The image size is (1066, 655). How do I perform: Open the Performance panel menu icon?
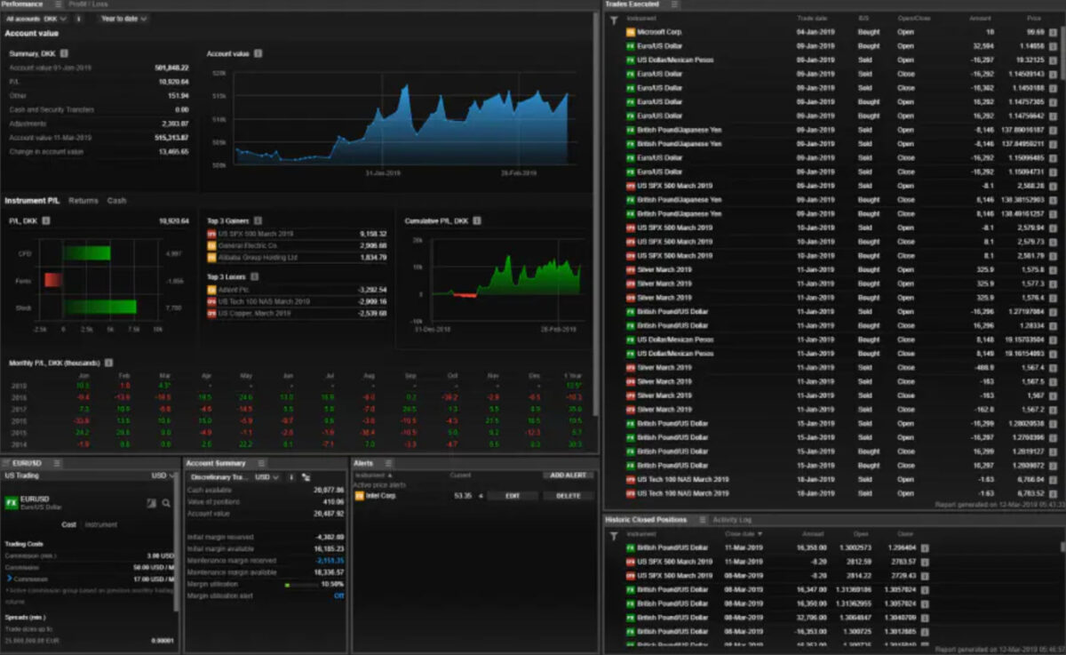[59, 4]
